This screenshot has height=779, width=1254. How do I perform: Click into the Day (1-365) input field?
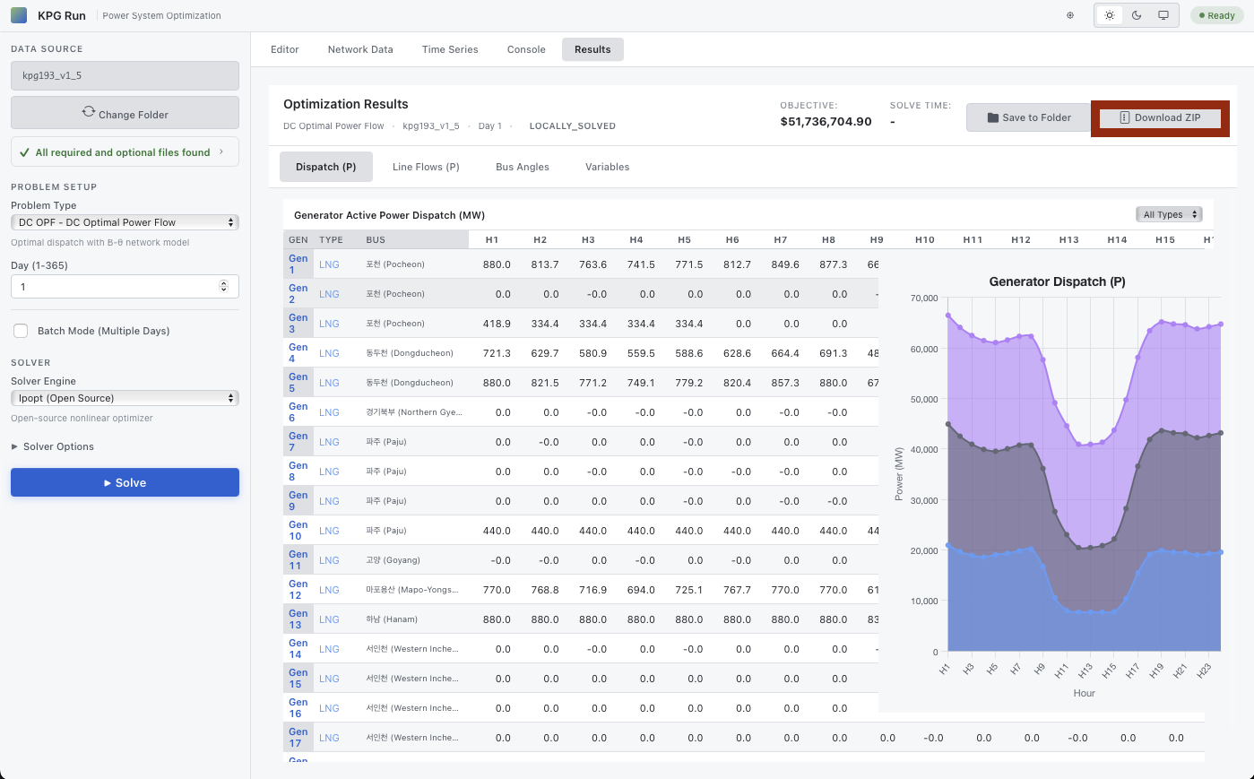click(x=112, y=287)
